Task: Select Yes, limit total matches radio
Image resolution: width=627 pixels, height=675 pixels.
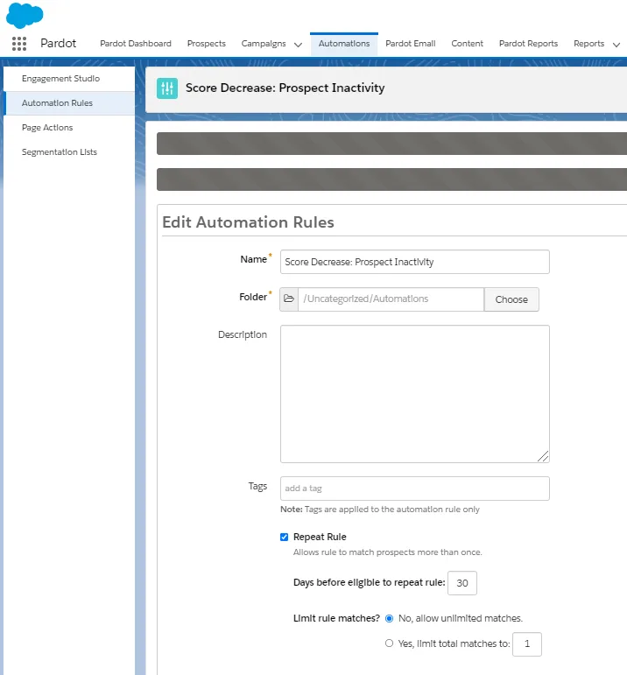Action: (x=390, y=643)
